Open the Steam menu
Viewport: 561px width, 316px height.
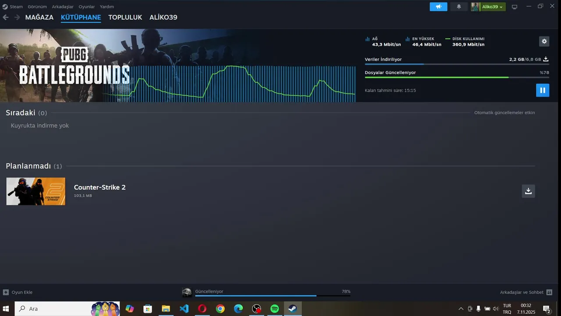(x=16, y=7)
